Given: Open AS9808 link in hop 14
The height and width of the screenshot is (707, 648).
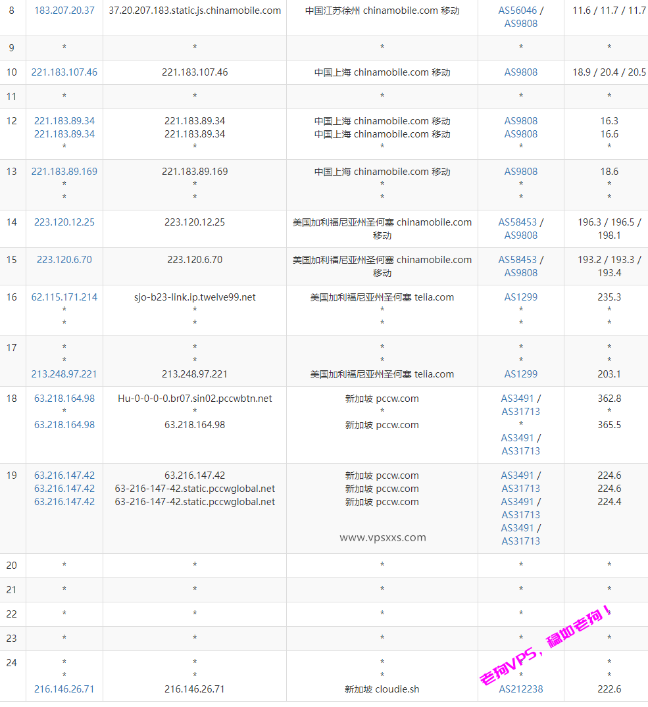Looking at the screenshot, I should (521, 235).
